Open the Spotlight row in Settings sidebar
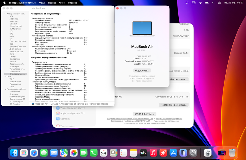Image resolution: width=246 pixels, height=160 pixels. coord(75,119)
